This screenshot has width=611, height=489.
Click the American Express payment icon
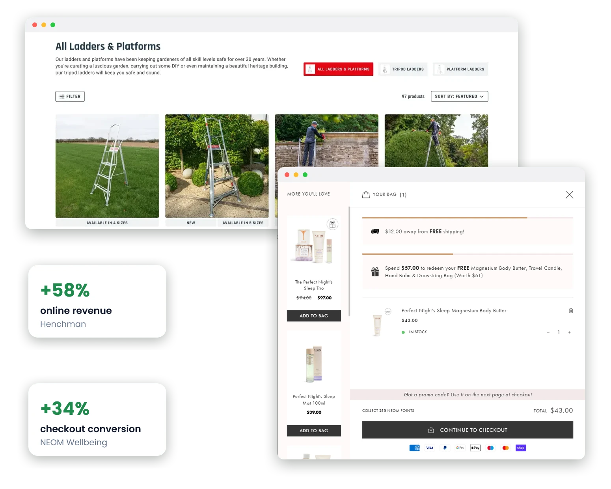click(415, 448)
